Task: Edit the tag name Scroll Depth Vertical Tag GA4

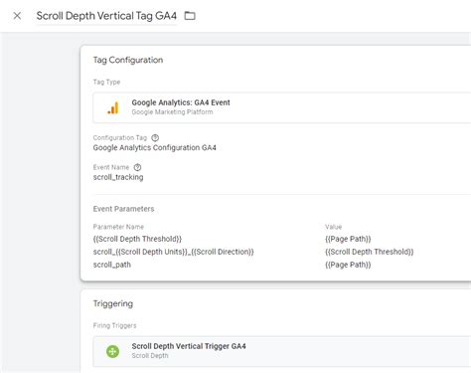Action: click(x=106, y=16)
